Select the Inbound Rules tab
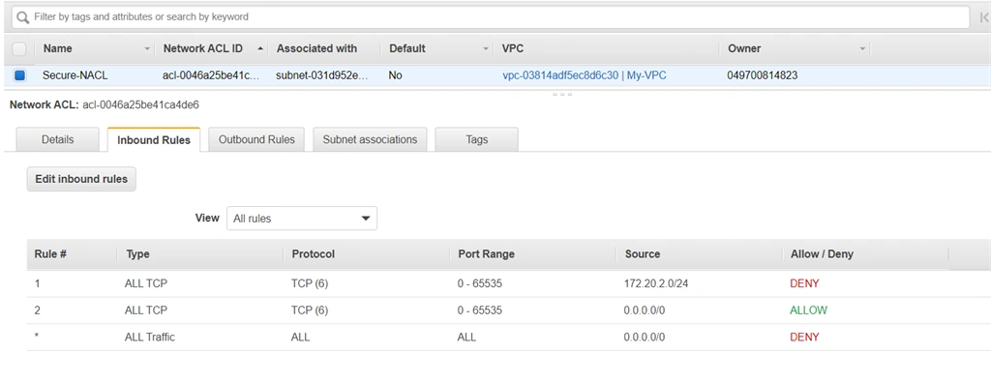Screen dimensions: 991x383 154,139
